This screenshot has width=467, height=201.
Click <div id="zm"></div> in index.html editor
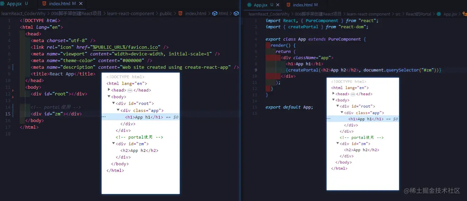[56, 114]
